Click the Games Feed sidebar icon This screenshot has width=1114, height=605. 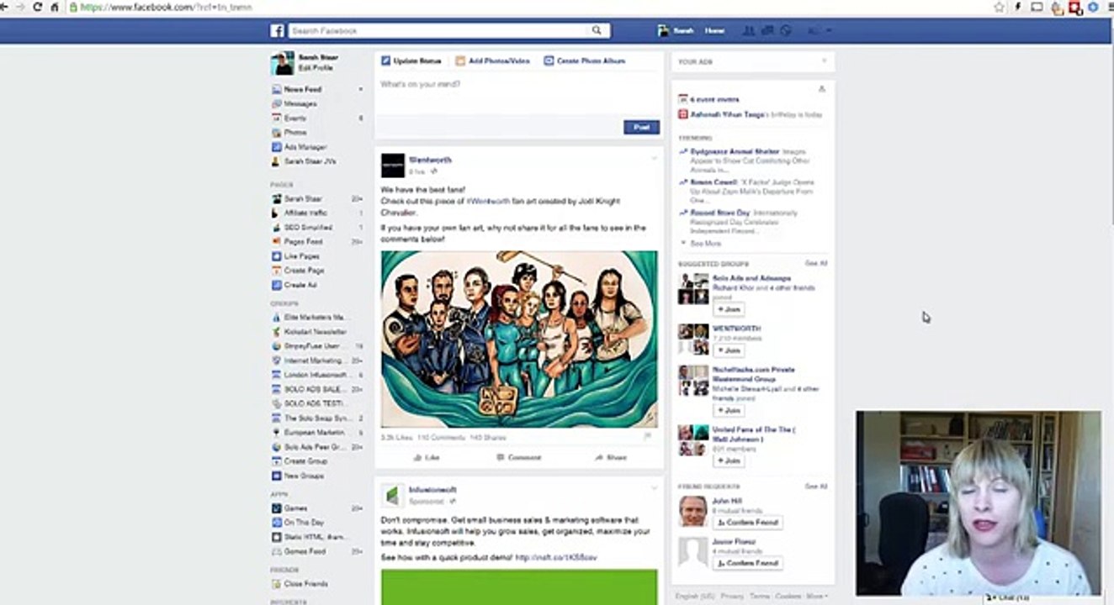[x=276, y=551]
